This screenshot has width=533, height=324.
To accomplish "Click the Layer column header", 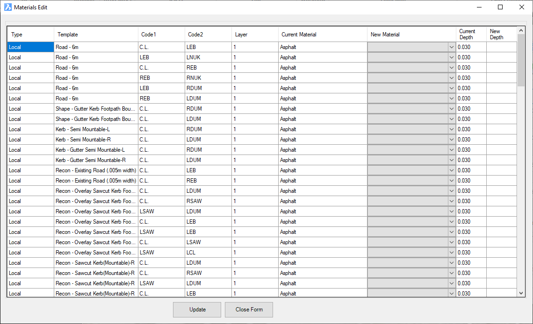I will coord(255,34).
